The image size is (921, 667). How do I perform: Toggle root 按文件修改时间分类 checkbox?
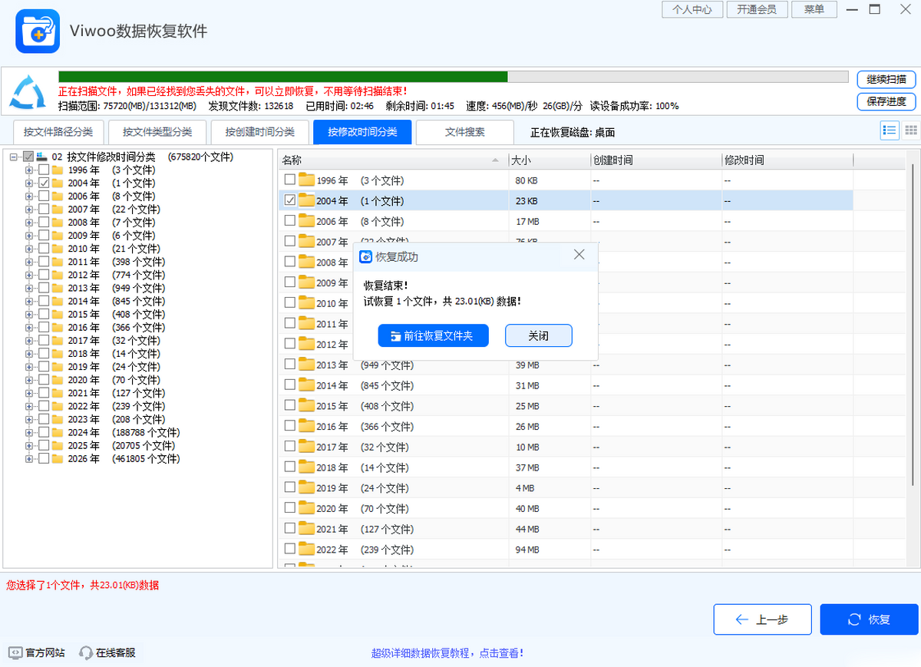coord(28,157)
